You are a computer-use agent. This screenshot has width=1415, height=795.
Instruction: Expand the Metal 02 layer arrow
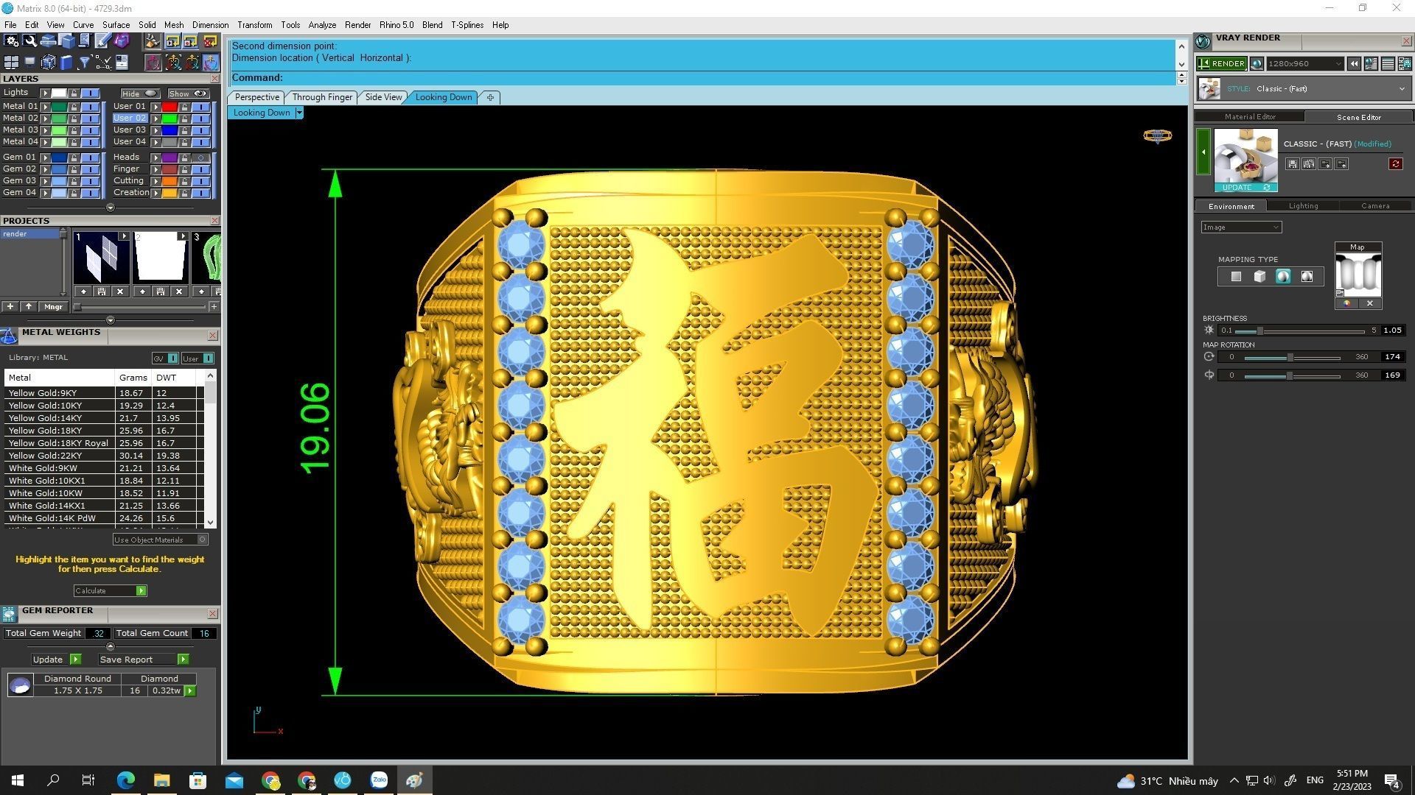[45, 119]
